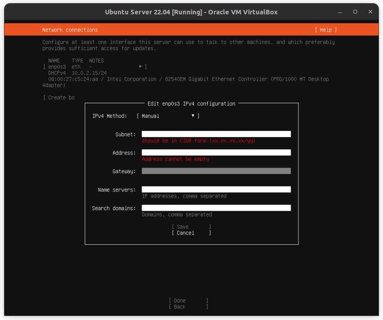
Task: Click the Search domains input field
Action: pyautogui.click(x=216, y=208)
